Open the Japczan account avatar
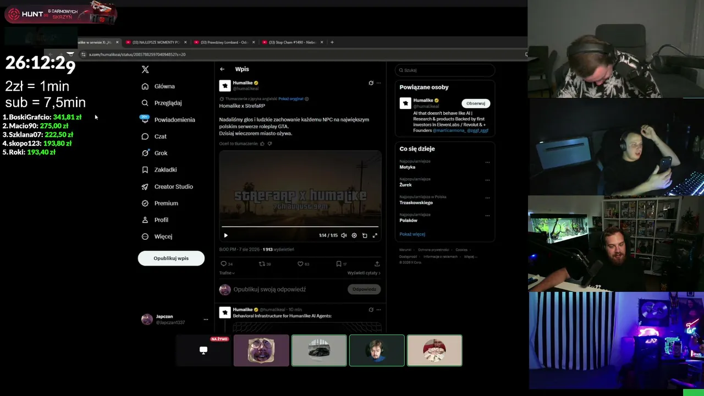This screenshot has height=396, width=704. point(147,320)
